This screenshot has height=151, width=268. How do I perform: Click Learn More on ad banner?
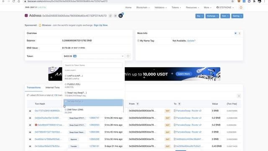coord(184,74)
